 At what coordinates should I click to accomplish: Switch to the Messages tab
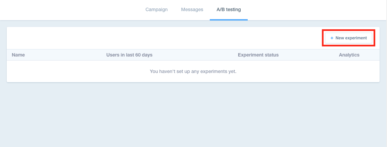[x=192, y=9]
